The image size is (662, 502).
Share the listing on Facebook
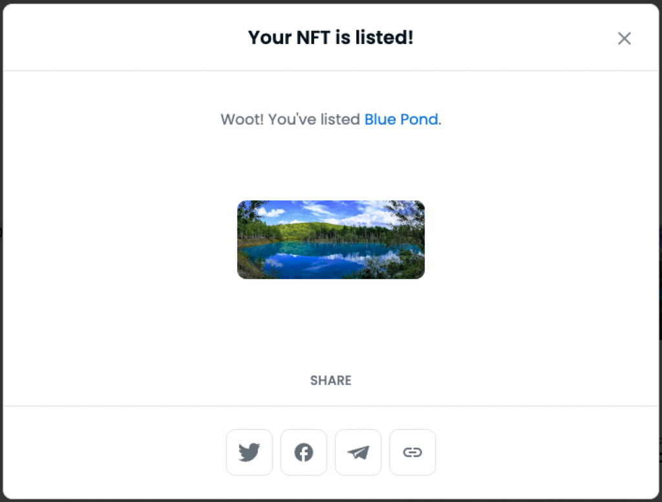pyautogui.click(x=304, y=452)
